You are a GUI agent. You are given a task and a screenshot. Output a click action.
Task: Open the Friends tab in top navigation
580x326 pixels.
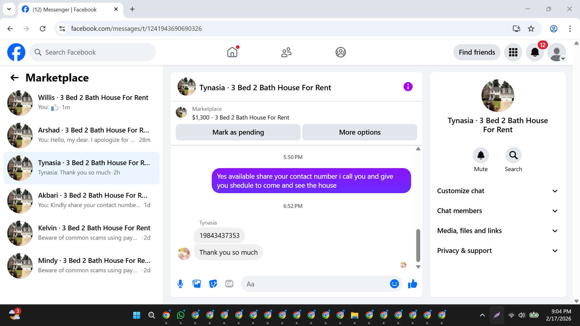pos(286,53)
